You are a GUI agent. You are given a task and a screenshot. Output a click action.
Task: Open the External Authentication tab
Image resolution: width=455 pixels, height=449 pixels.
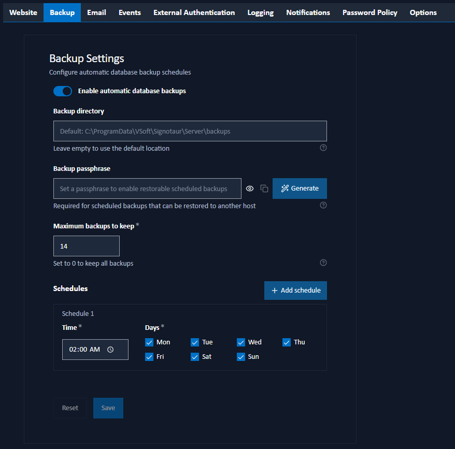pyautogui.click(x=194, y=13)
